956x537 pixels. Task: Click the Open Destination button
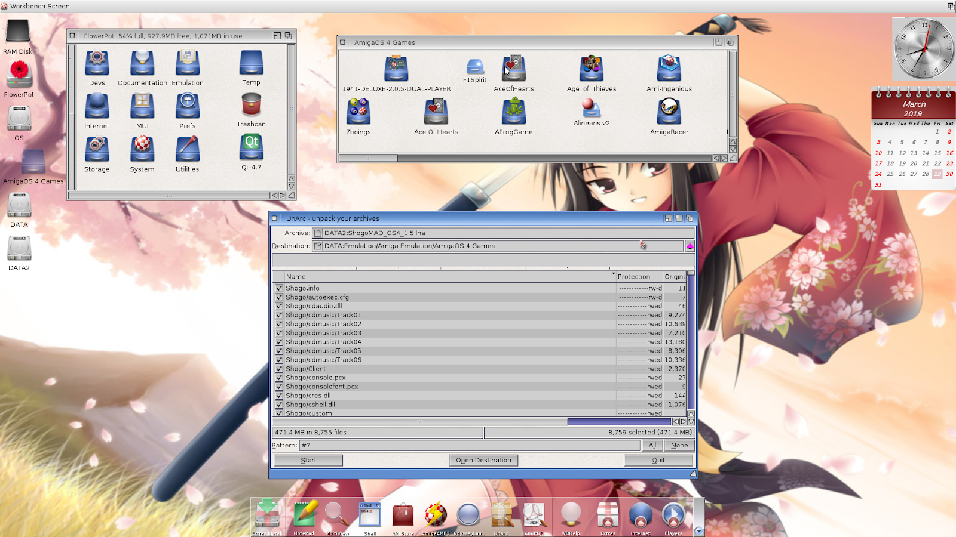pos(483,460)
